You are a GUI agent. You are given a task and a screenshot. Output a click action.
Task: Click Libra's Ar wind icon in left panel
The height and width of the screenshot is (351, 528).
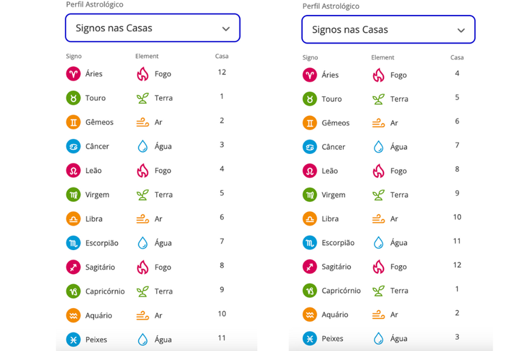click(143, 219)
